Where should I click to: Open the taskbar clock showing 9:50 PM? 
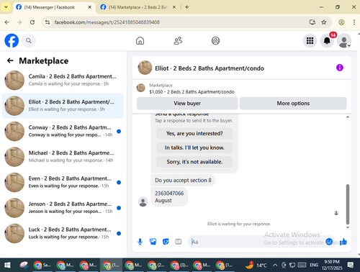tap(332, 265)
